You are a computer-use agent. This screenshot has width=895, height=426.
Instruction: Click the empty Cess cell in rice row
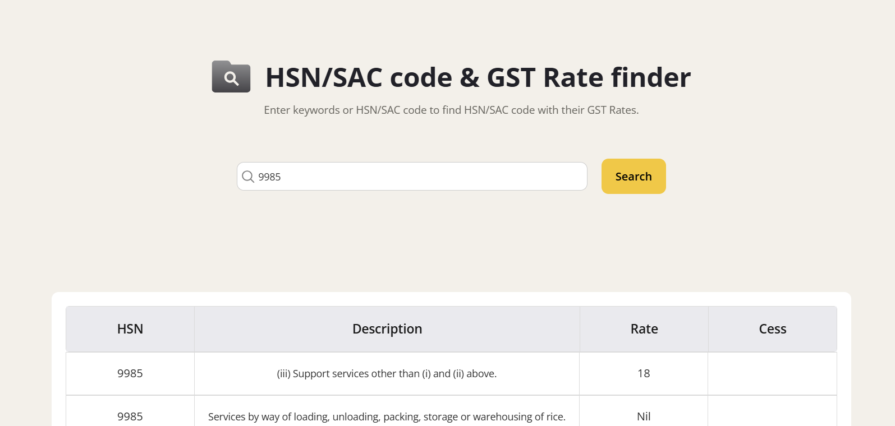[x=773, y=416]
